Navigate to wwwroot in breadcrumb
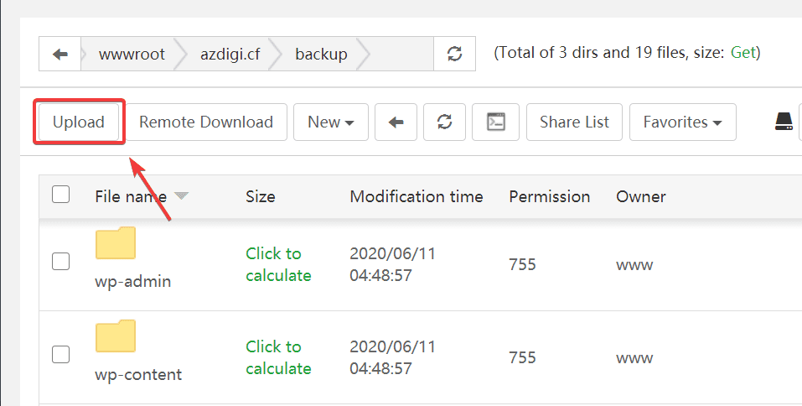 [x=132, y=54]
